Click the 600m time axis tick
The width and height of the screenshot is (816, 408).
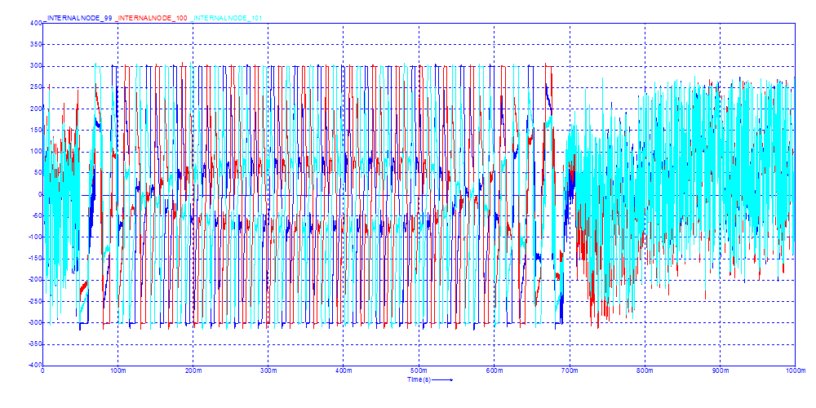[494, 370]
